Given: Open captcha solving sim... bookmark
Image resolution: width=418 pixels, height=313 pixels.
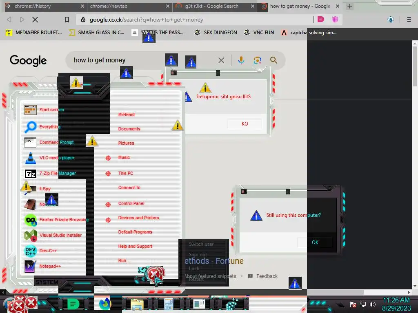Looking at the screenshot, I should [309, 33].
